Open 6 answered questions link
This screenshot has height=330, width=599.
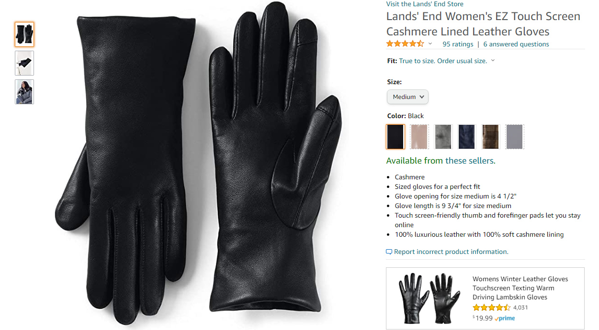pyautogui.click(x=516, y=44)
